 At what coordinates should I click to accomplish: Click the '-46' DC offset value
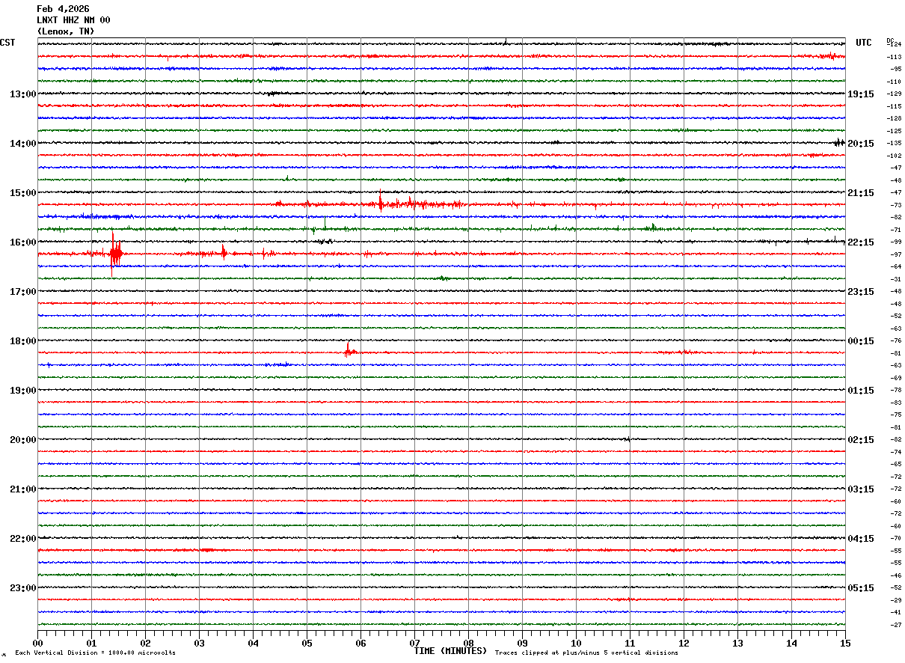pyautogui.click(x=895, y=575)
